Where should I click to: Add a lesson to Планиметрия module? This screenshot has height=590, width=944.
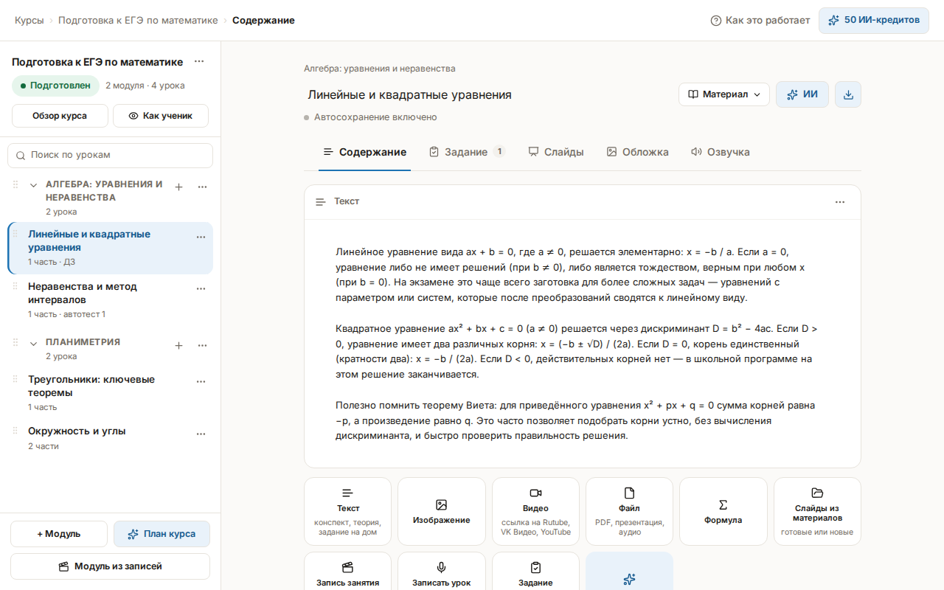178,345
